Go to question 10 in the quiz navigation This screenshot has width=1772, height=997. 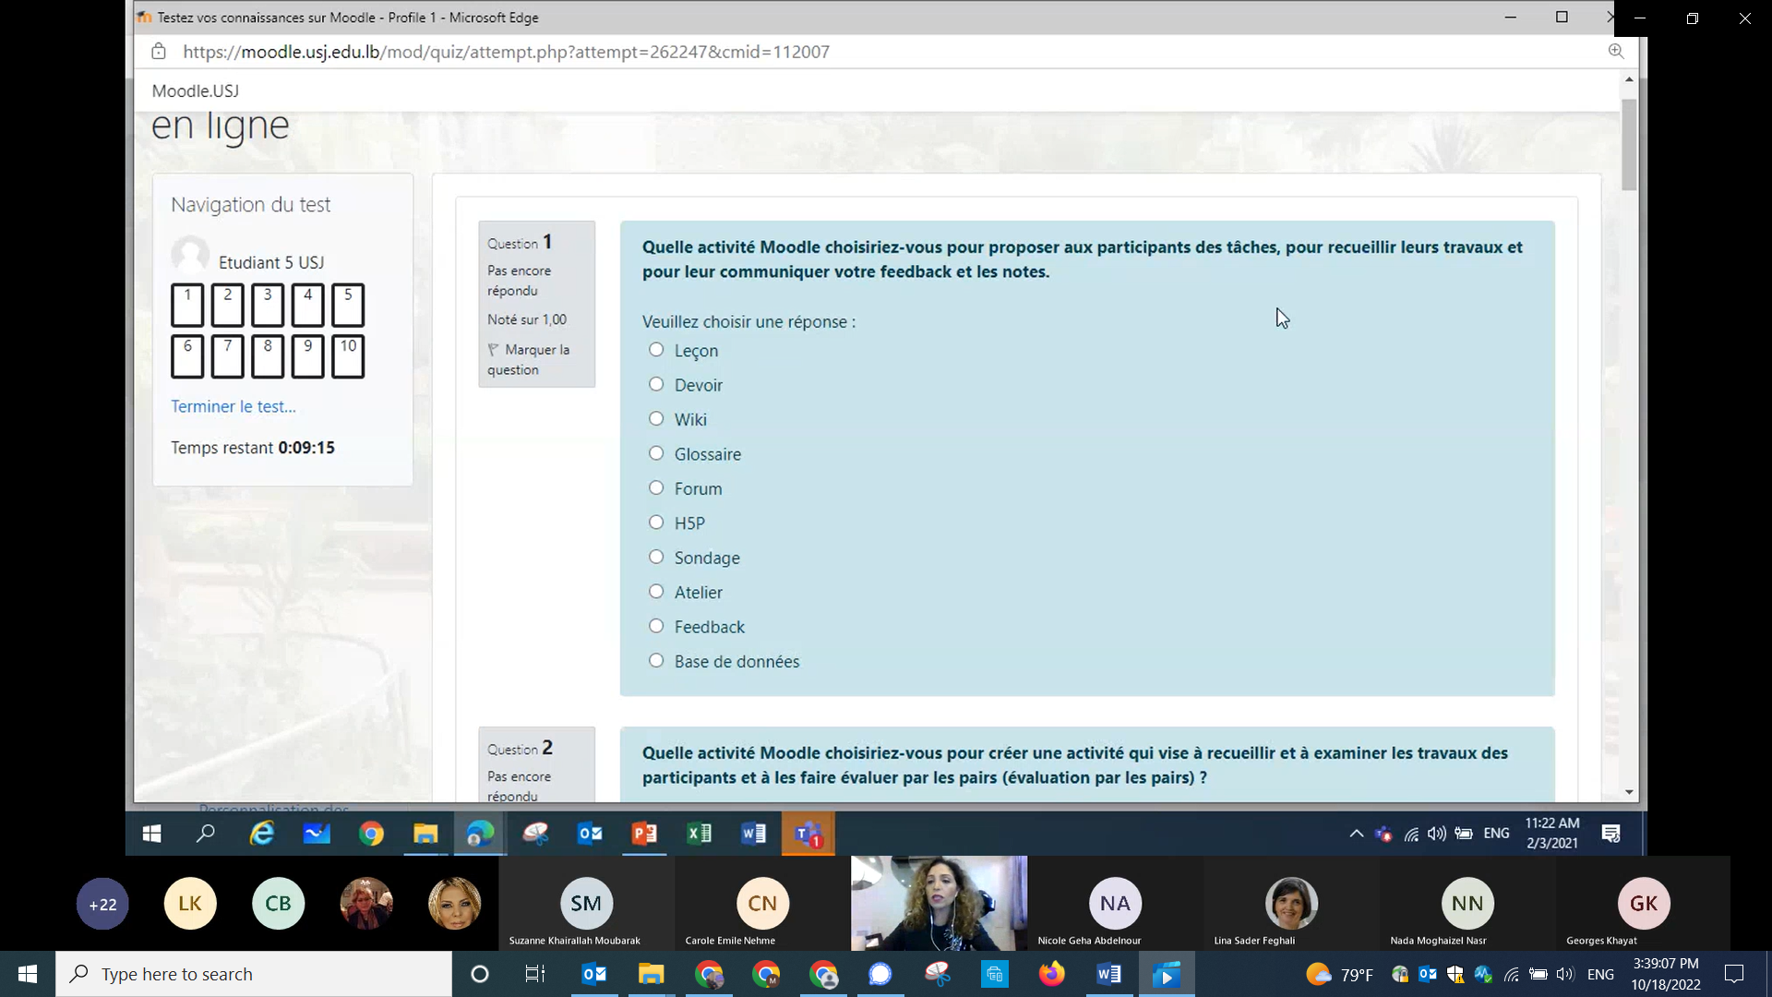348,357
